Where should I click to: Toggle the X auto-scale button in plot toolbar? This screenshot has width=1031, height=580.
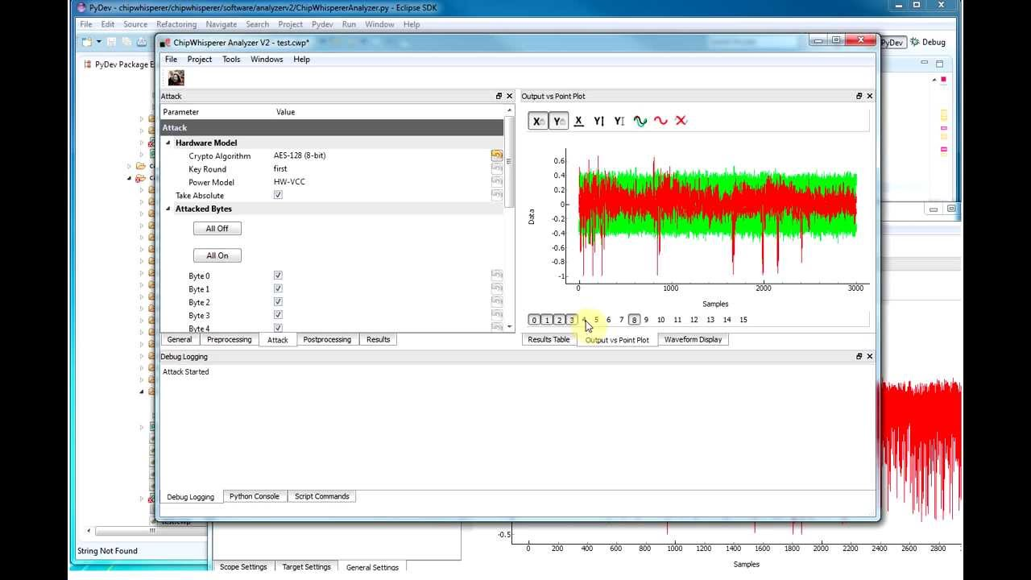[x=537, y=121]
